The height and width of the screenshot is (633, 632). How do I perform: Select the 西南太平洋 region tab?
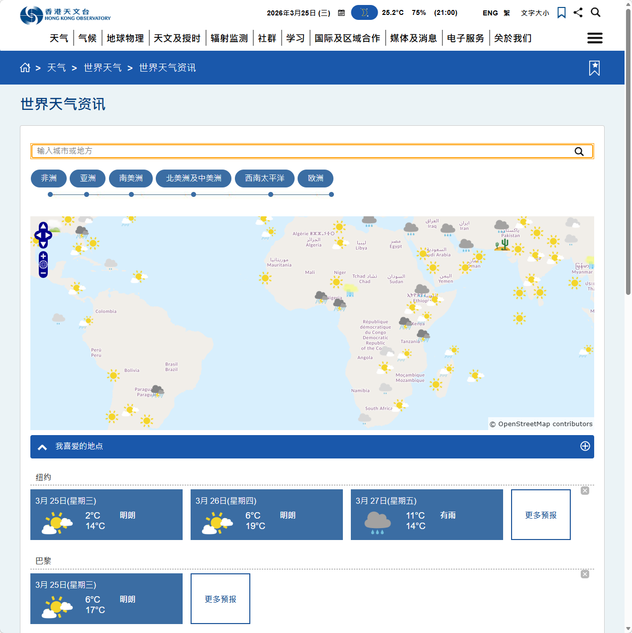264,179
